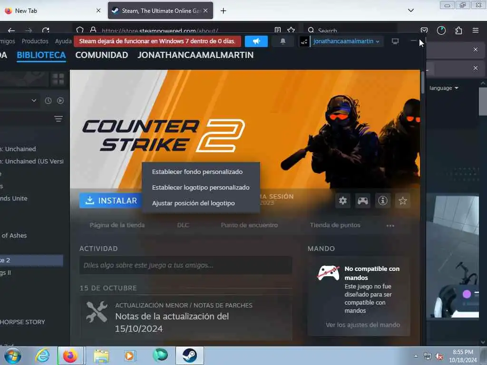
Task: Click the Firefox Search box
Action: coord(350,30)
